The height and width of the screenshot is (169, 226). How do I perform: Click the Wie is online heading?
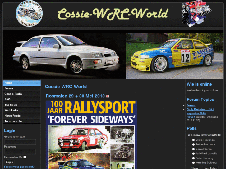pos(199,84)
